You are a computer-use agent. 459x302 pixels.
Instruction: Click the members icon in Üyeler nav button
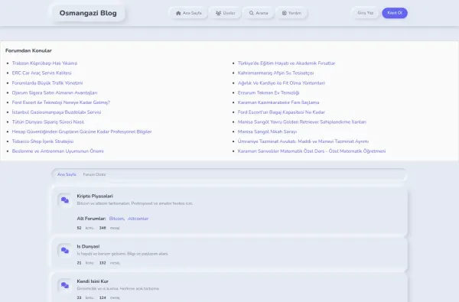218,13
